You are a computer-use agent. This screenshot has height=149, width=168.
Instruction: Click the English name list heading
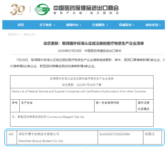pos(79,91)
